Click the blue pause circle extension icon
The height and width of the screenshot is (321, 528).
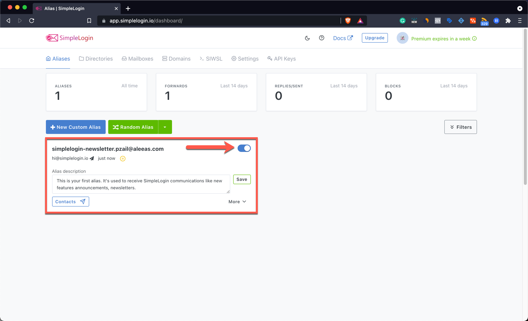click(496, 21)
